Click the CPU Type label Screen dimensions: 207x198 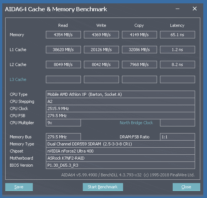19,94
